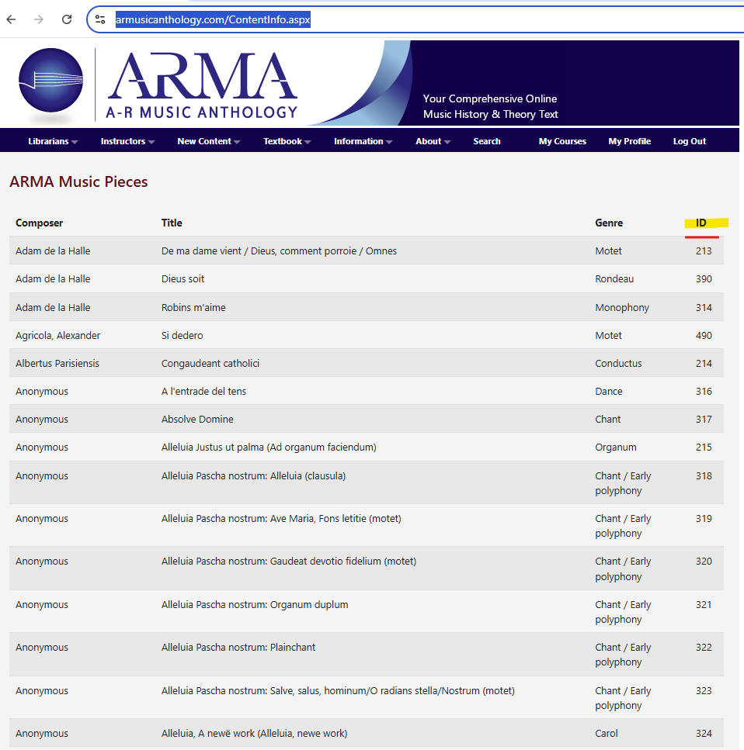Click the ARMA globe logo

(x=50, y=81)
